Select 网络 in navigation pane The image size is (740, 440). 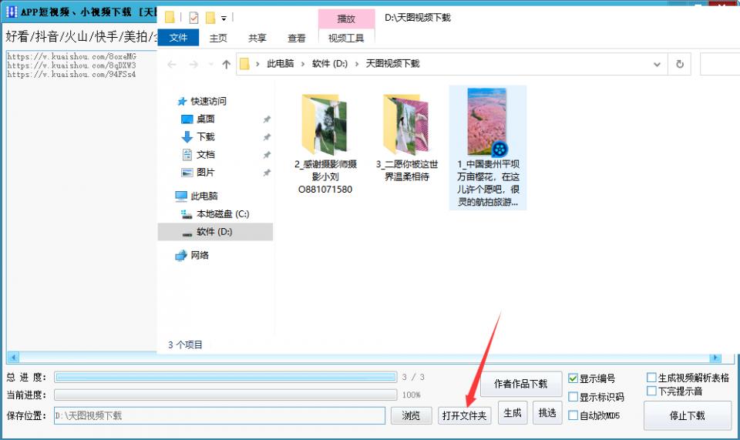click(x=199, y=255)
